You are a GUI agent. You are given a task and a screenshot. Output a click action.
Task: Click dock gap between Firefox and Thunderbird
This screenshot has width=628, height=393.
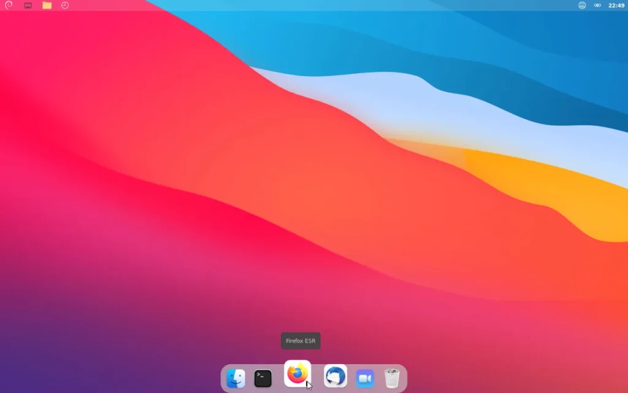click(x=318, y=378)
